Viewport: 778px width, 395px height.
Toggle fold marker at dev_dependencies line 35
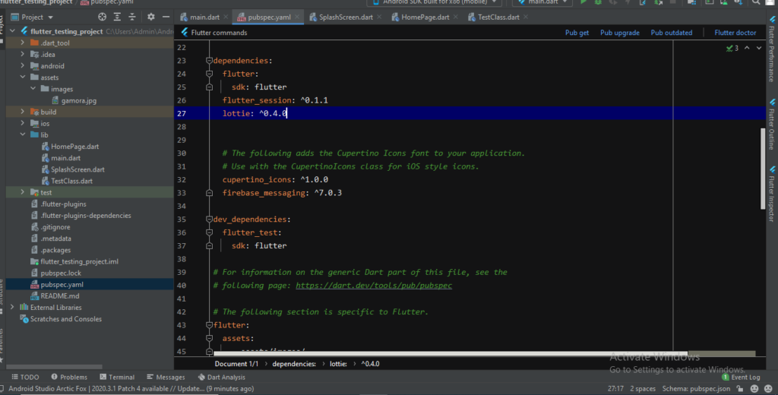point(210,220)
